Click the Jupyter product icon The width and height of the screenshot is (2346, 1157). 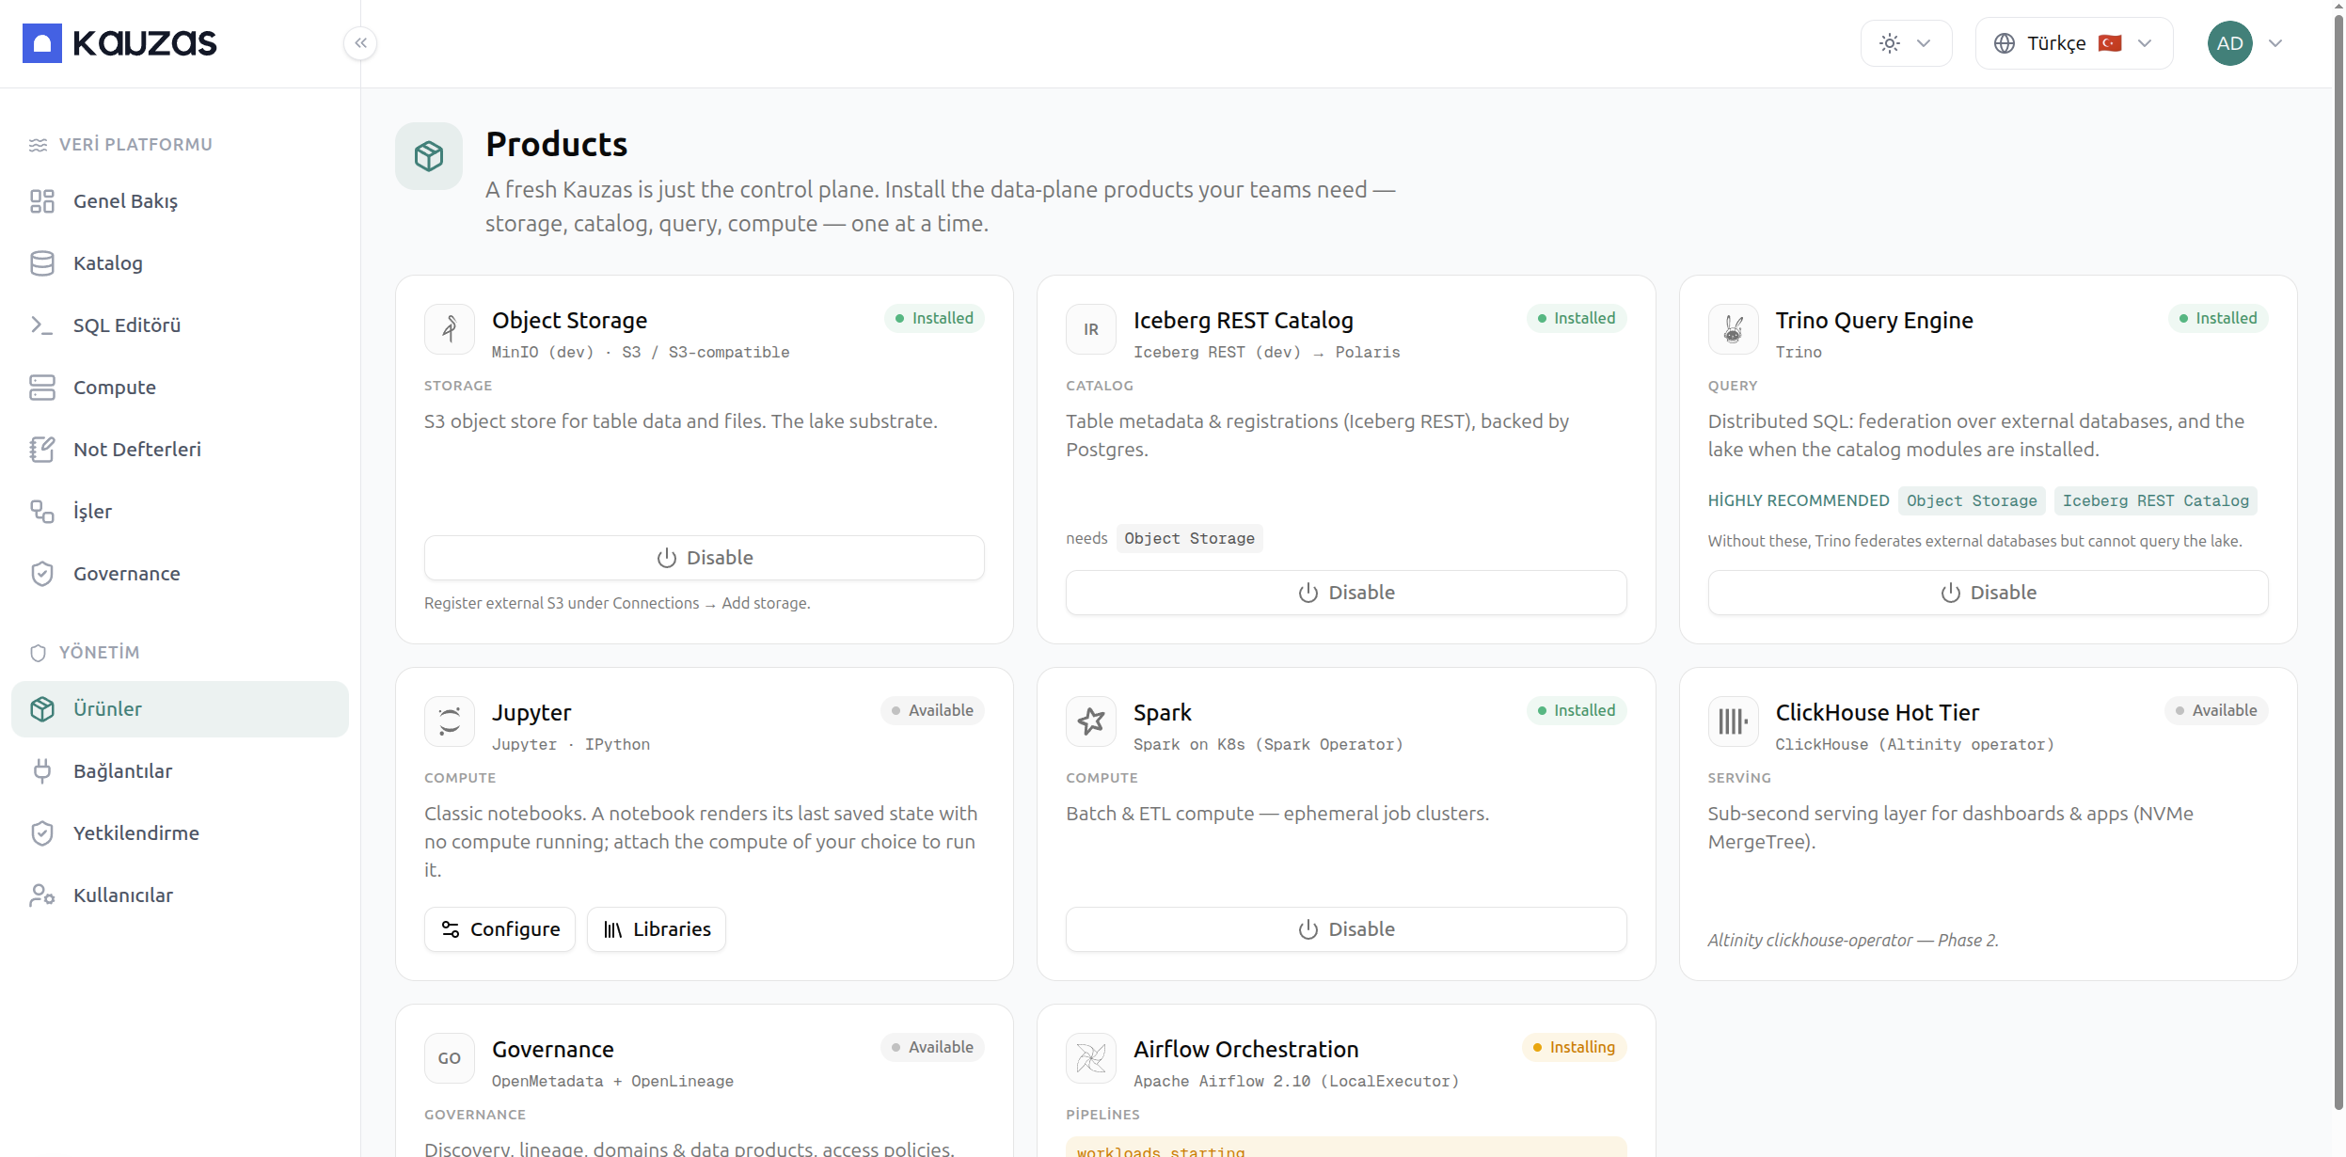pos(450,721)
